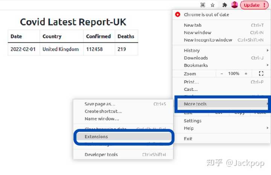Select Create shortcut... in submenu
This screenshot has width=271, height=175.
(x=123, y=112)
